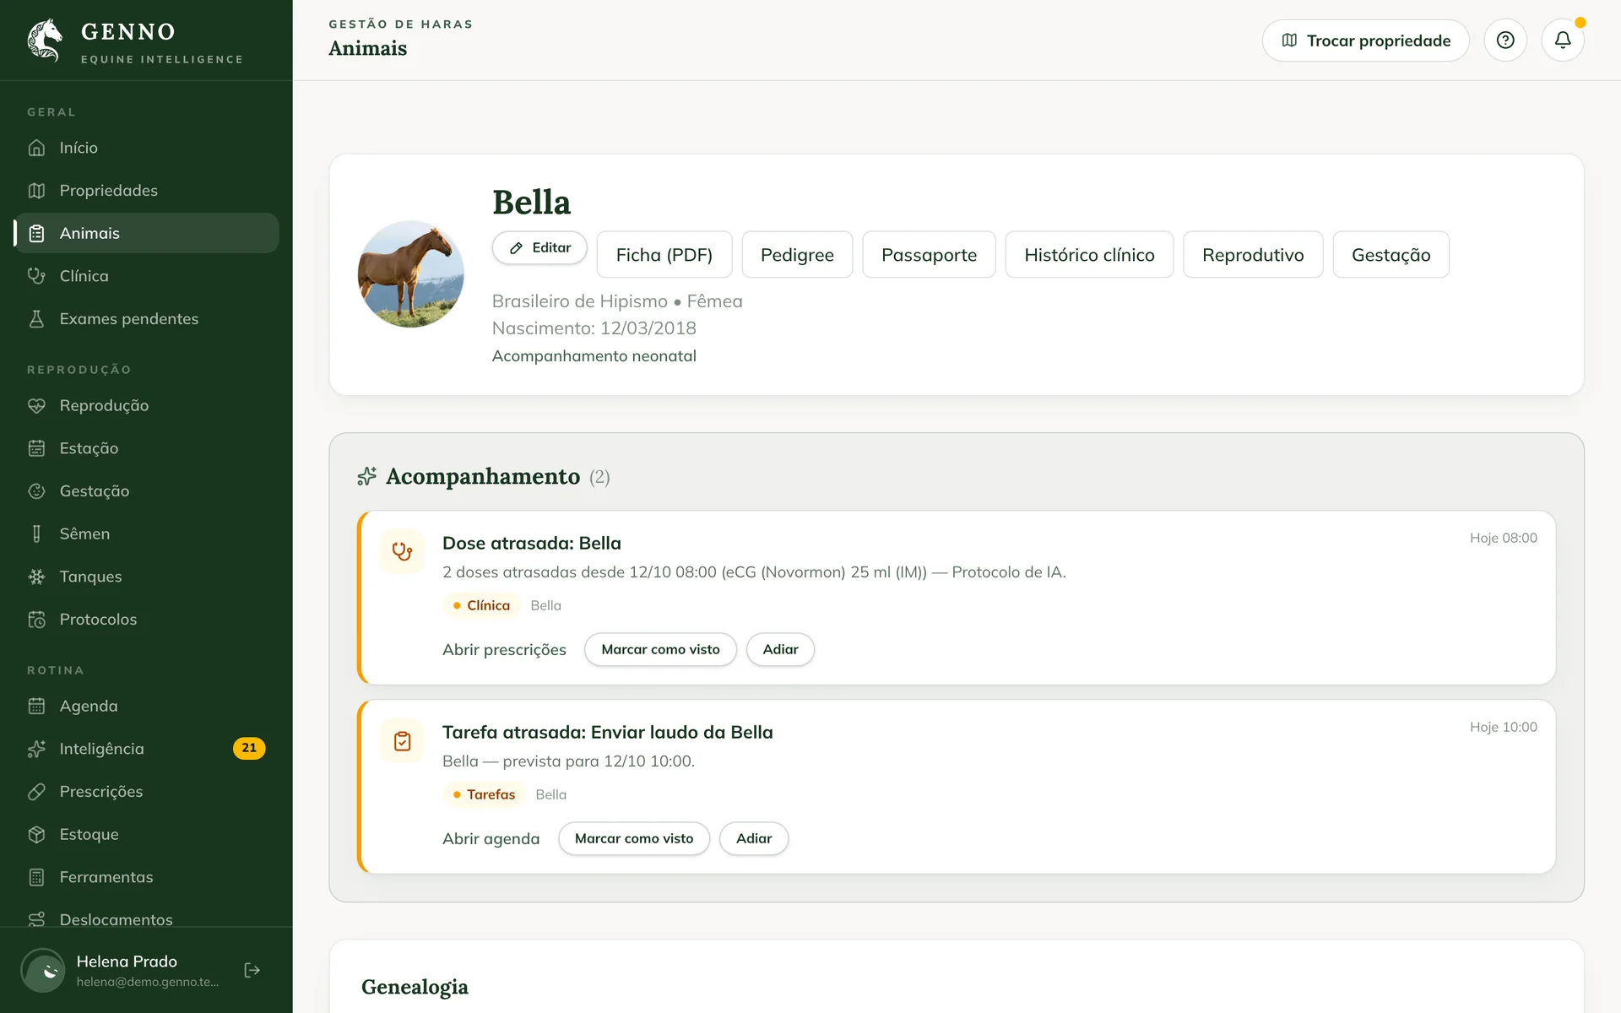The image size is (1621, 1013).
Task: Click the Exames pendentes flask icon
Action: pos(36,319)
